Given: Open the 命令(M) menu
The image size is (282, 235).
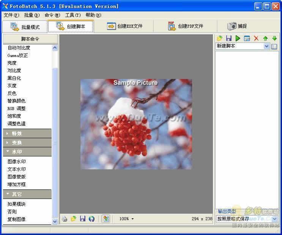Looking at the screenshot, I should pyautogui.click(x=52, y=15).
